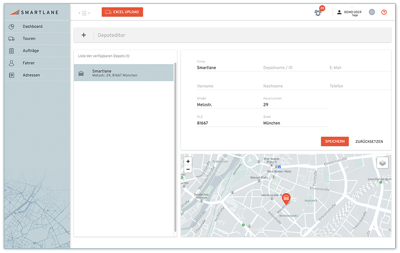The height and width of the screenshot is (253, 400).
Task: Zoom out on the map
Action: 188,169
